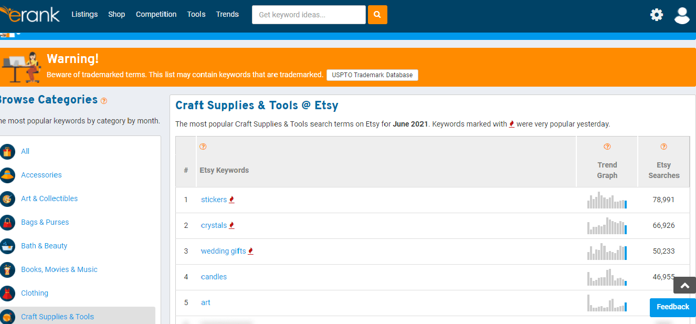
Task: Click the trend graph for crystals
Action: (607, 226)
